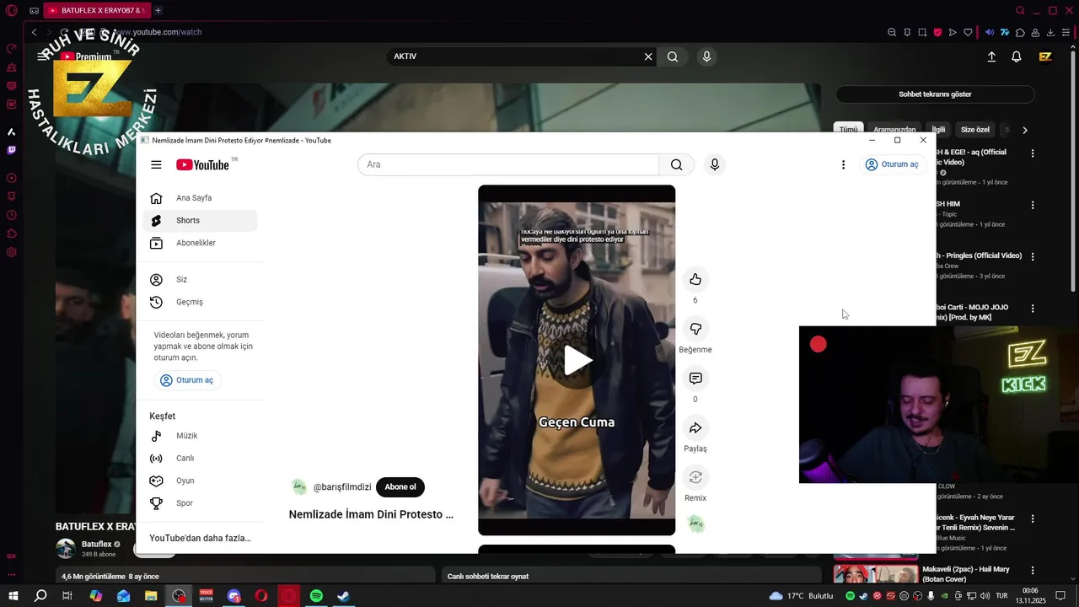Open Opera zoom-out icon in address bar

click(892, 32)
